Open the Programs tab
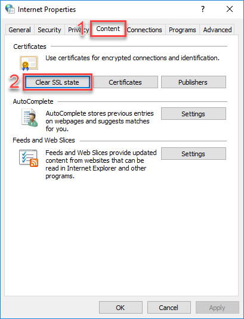The image size is (244, 319). (x=183, y=30)
